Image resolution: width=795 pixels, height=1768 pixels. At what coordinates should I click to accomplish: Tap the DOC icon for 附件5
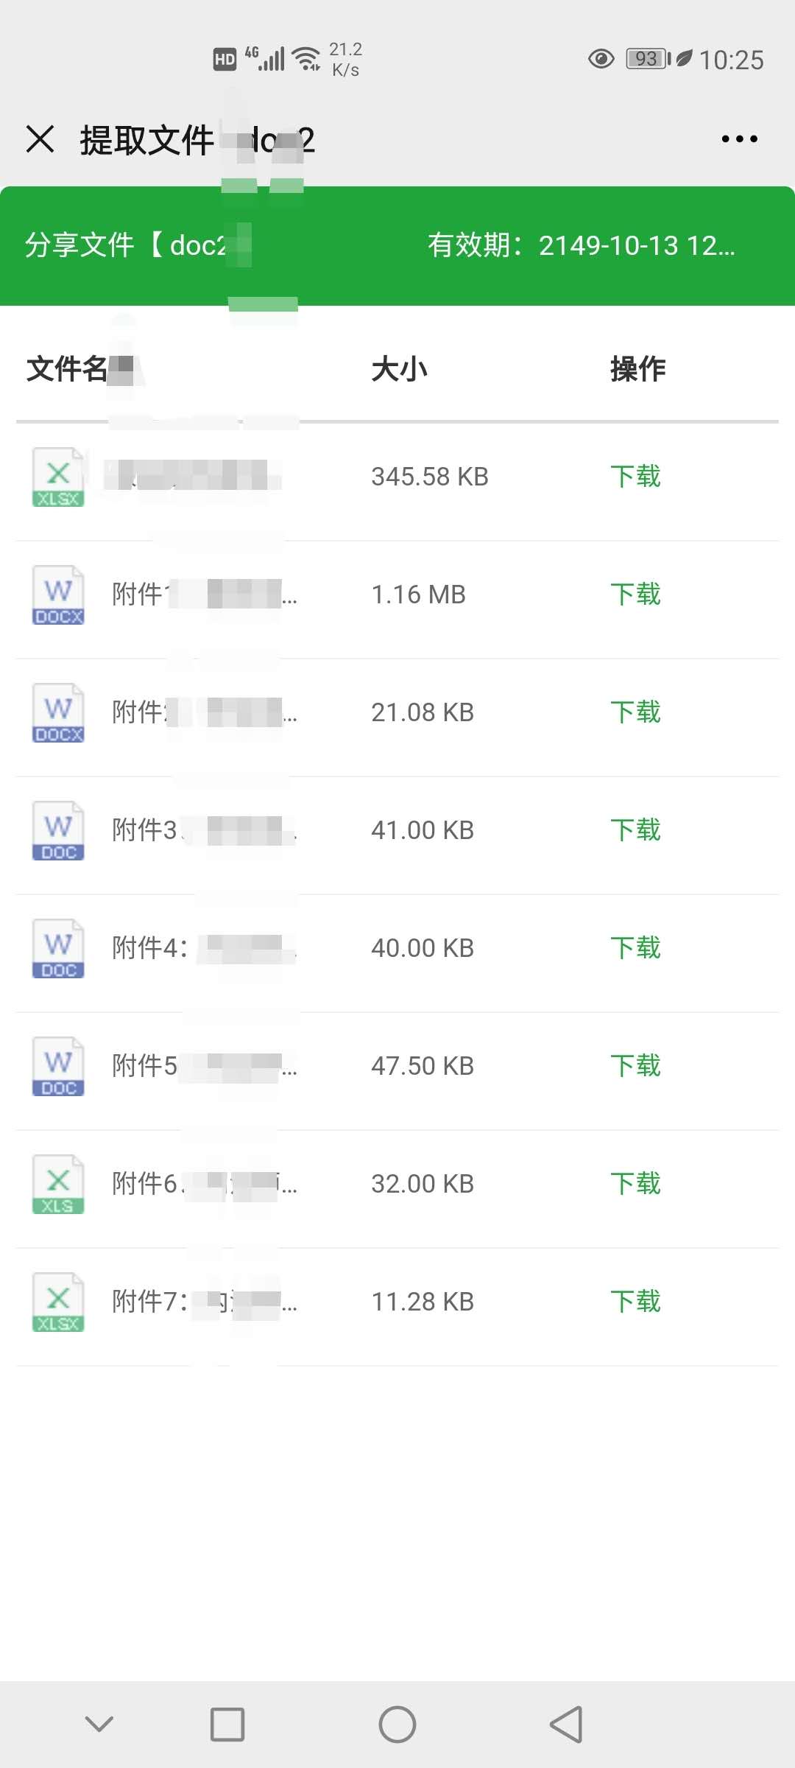point(58,1066)
